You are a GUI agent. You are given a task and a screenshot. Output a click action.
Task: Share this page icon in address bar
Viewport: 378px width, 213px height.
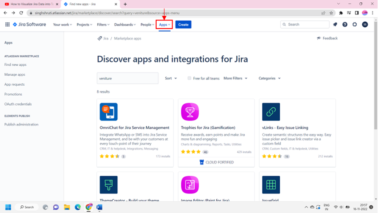323,13
